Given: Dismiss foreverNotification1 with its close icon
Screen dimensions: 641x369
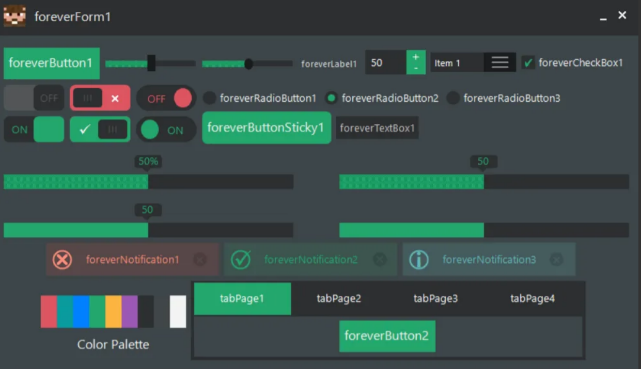Looking at the screenshot, I should (x=200, y=260).
